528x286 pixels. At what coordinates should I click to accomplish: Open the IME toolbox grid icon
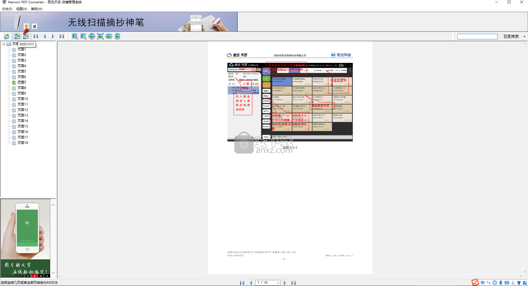525,283
